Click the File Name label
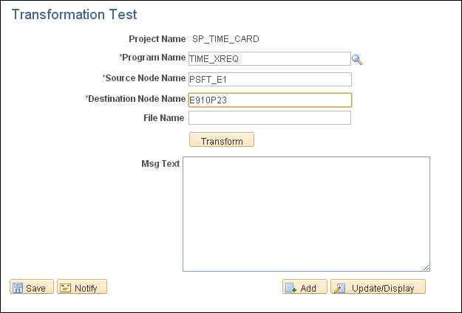The width and height of the screenshot is (462, 313). (x=164, y=118)
